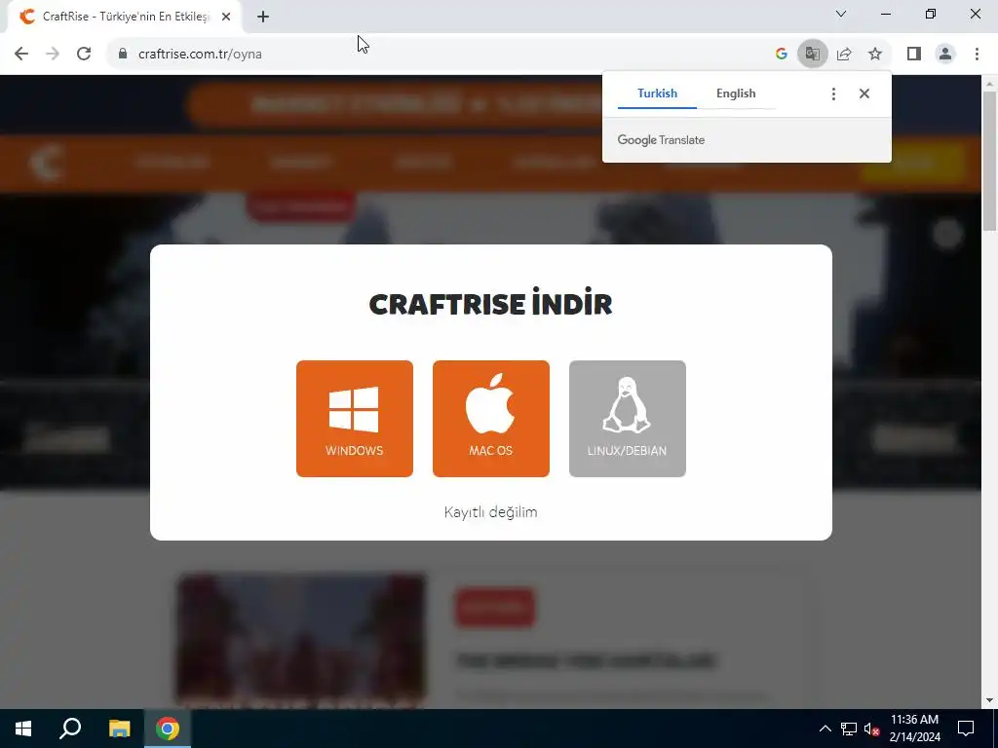Viewport: 998px width, 748px height.
Task: Open the Chrome three-dot menu
Action: coord(977,55)
